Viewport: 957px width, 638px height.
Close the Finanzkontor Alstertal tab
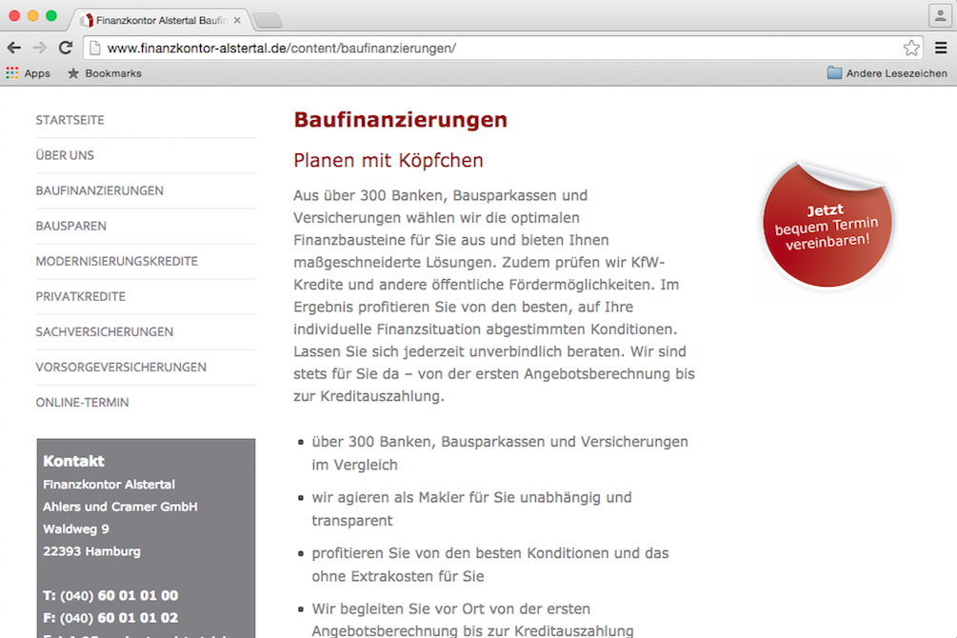pos(237,20)
